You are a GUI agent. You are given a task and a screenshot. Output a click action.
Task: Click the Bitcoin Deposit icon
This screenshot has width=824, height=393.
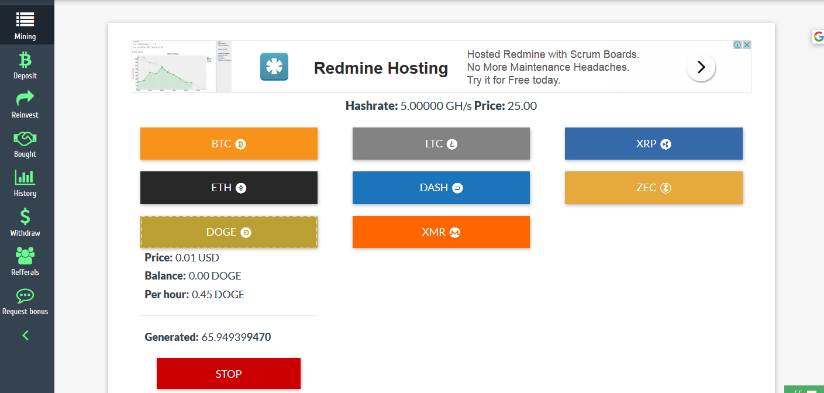(x=25, y=59)
